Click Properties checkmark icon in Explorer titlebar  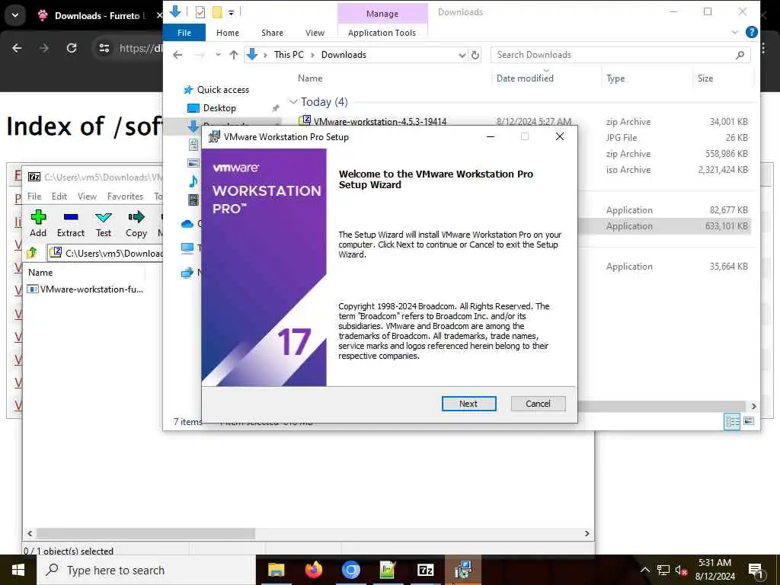point(200,12)
